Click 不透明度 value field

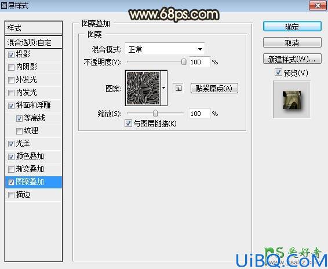click(x=199, y=62)
